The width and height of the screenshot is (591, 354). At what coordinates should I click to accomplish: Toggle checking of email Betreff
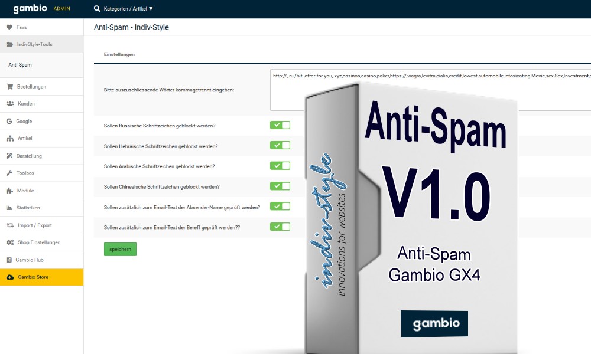(280, 227)
